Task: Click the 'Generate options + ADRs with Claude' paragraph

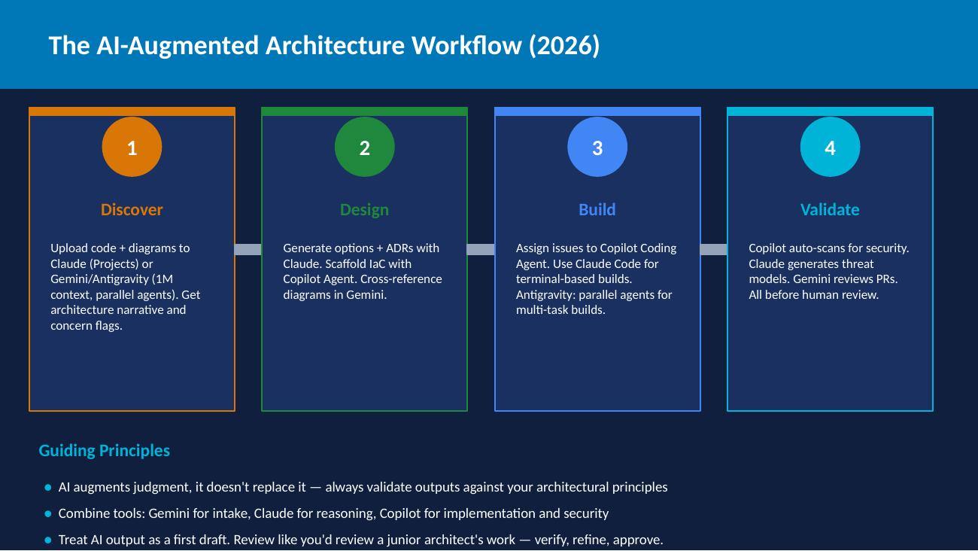Action: click(363, 271)
